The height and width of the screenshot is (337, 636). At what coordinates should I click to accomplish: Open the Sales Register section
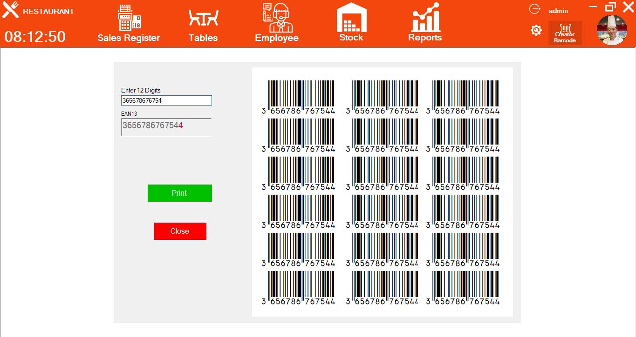click(129, 23)
